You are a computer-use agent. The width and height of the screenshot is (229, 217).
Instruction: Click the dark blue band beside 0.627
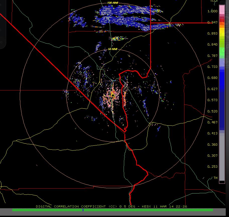222,89
